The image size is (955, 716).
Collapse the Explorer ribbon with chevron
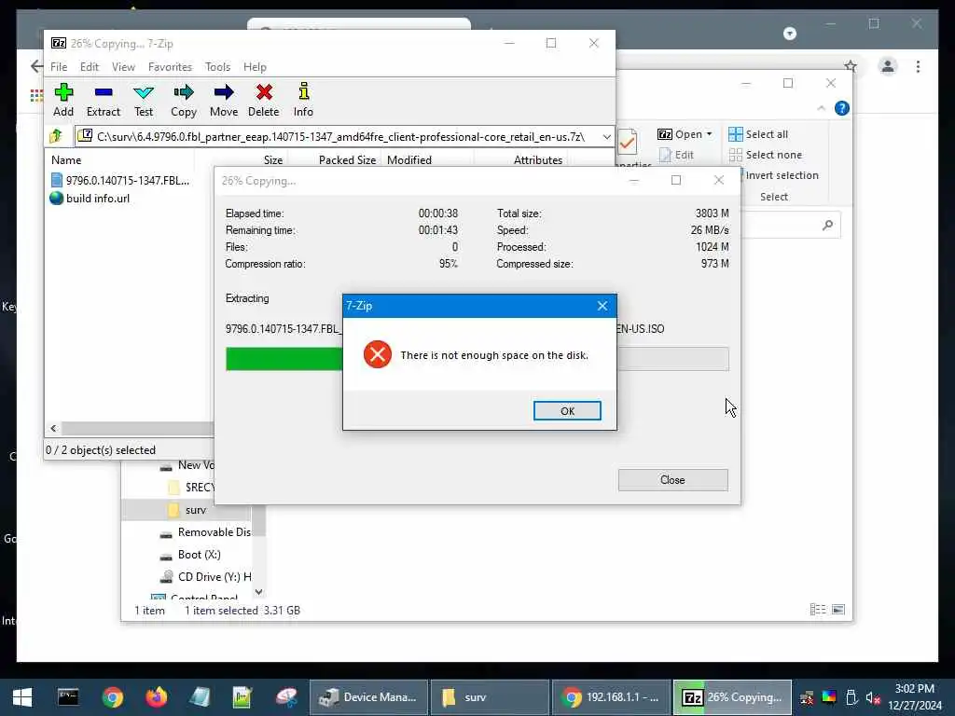(821, 108)
